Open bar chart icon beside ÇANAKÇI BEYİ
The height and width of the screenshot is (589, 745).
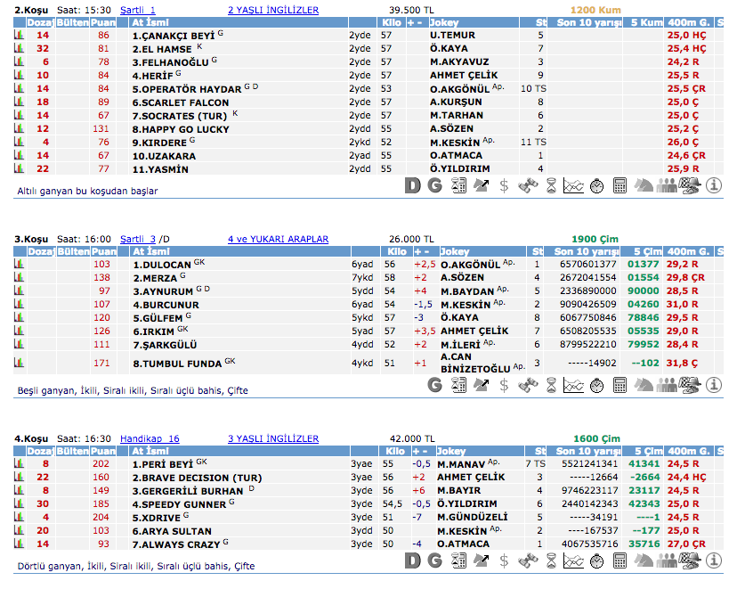click(20, 35)
